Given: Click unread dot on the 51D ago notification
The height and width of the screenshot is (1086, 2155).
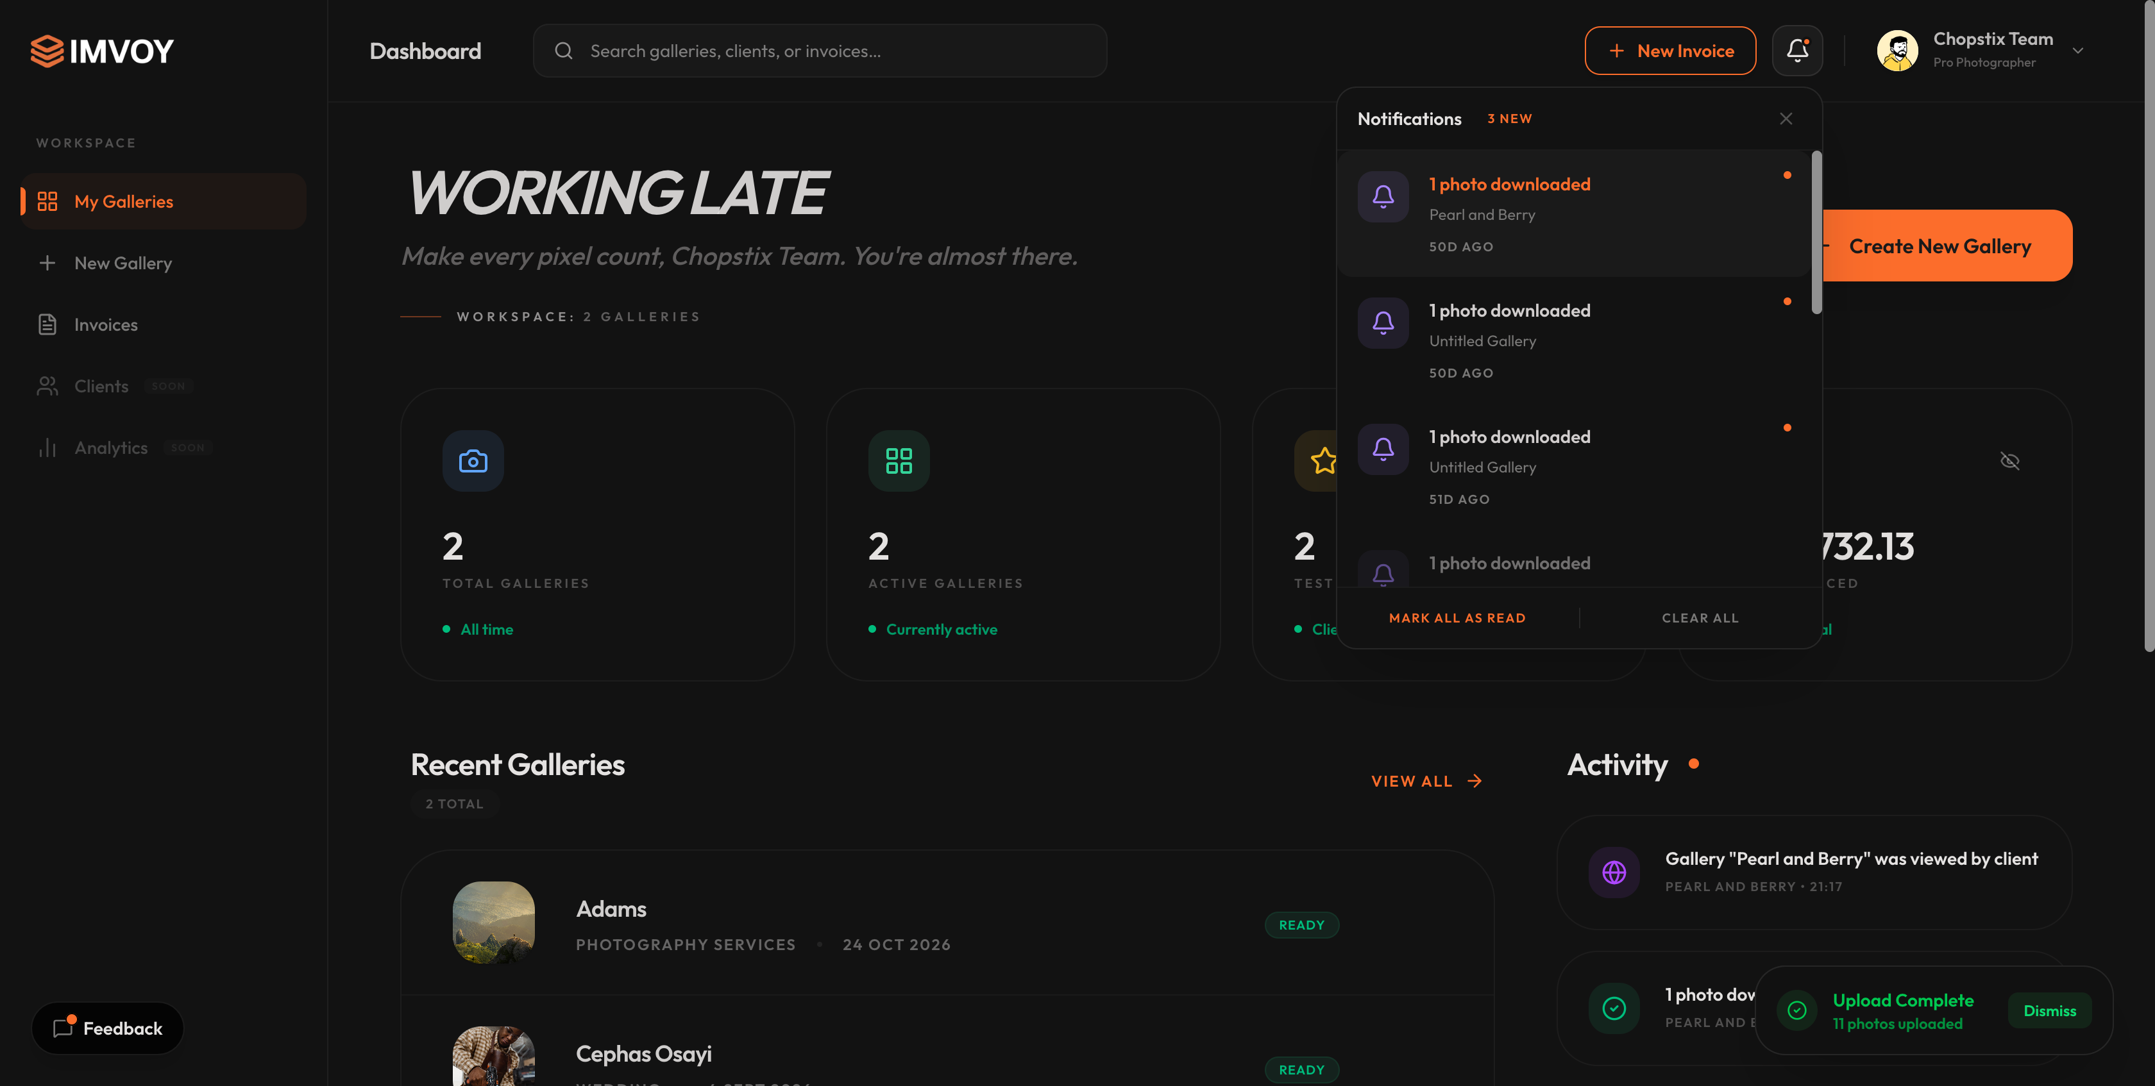Looking at the screenshot, I should pos(1787,428).
